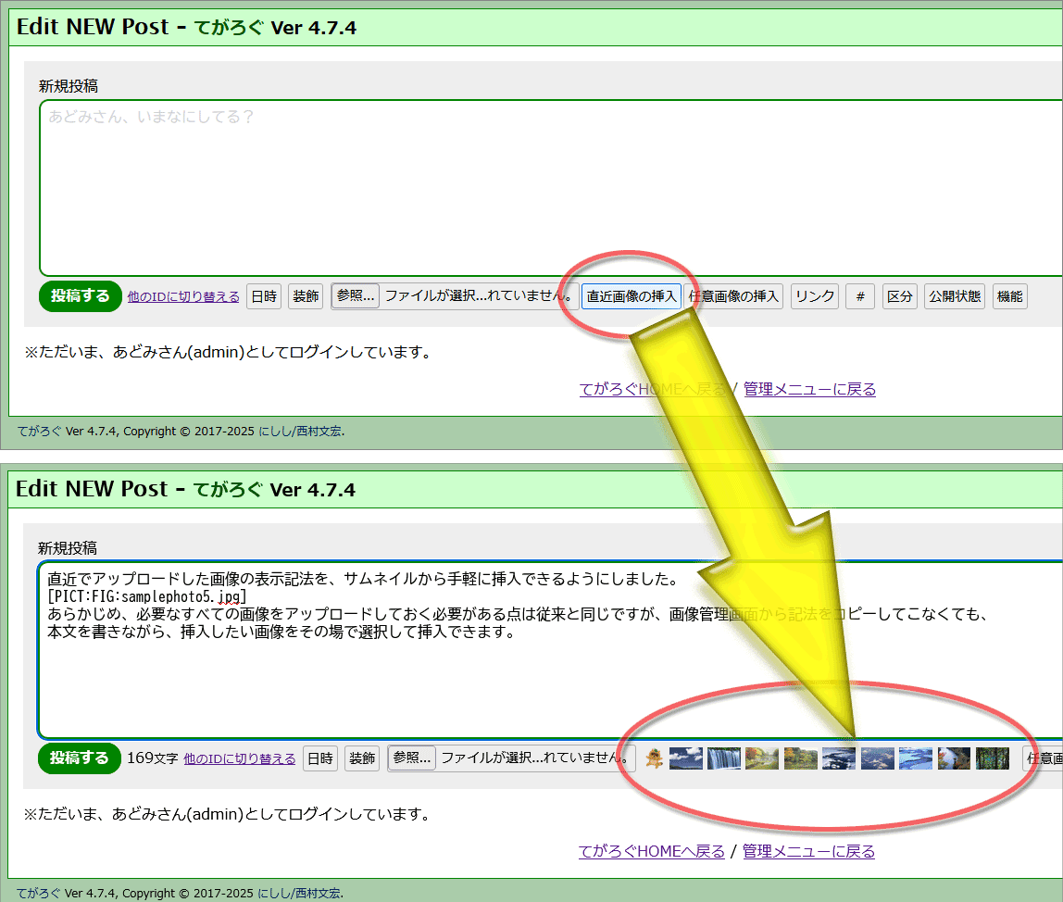Open the 機能 functions button
This screenshot has width=1063, height=902.
click(1009, 296)
